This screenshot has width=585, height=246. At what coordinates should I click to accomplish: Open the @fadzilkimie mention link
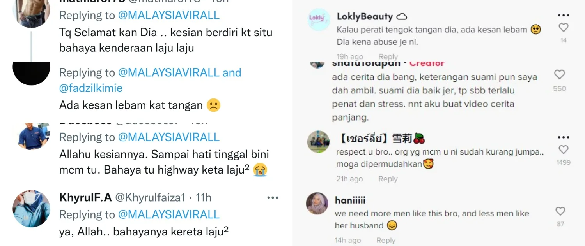(x=91, y=88)
